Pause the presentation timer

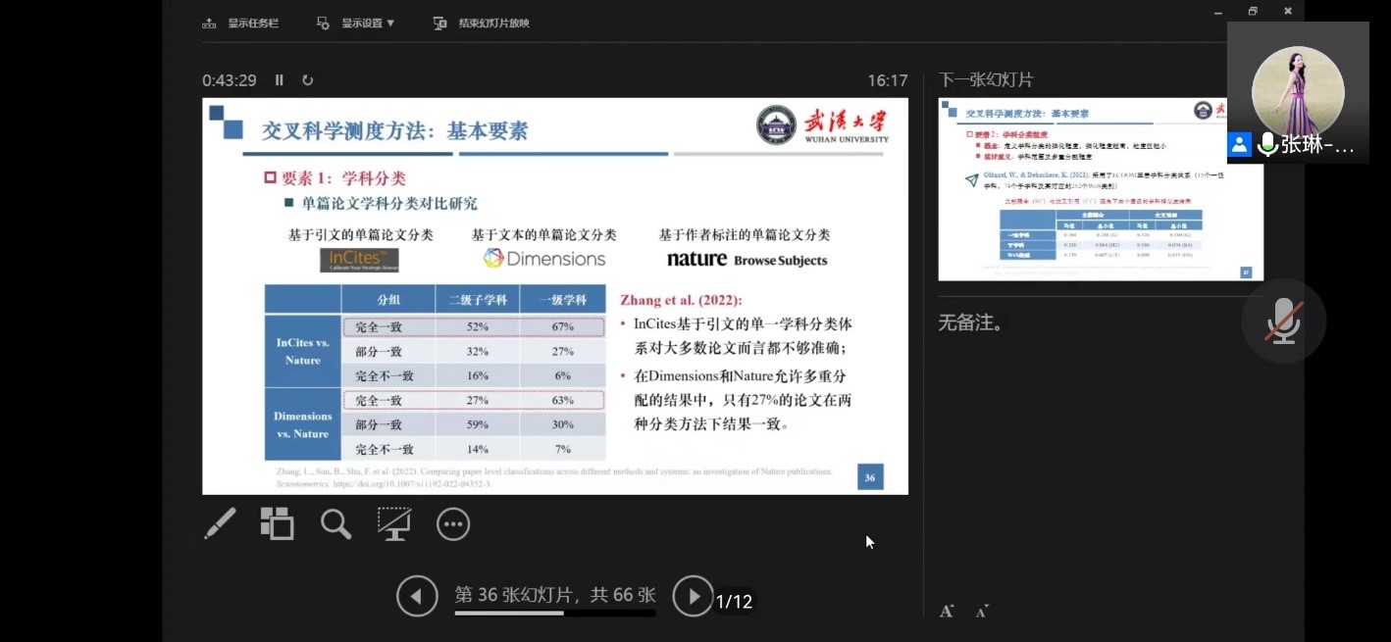tap(280, 80)
